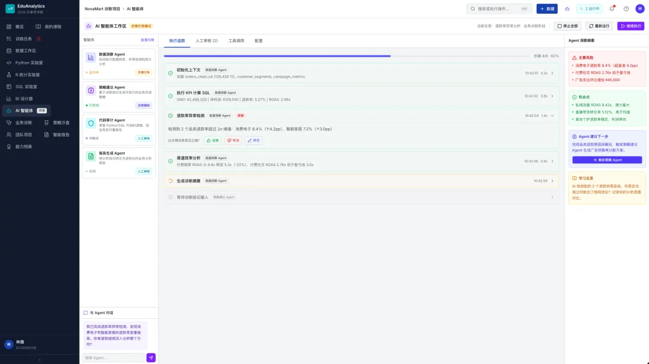Click the 修改 edit option
649x364 pixels.
tap(254, 141)
